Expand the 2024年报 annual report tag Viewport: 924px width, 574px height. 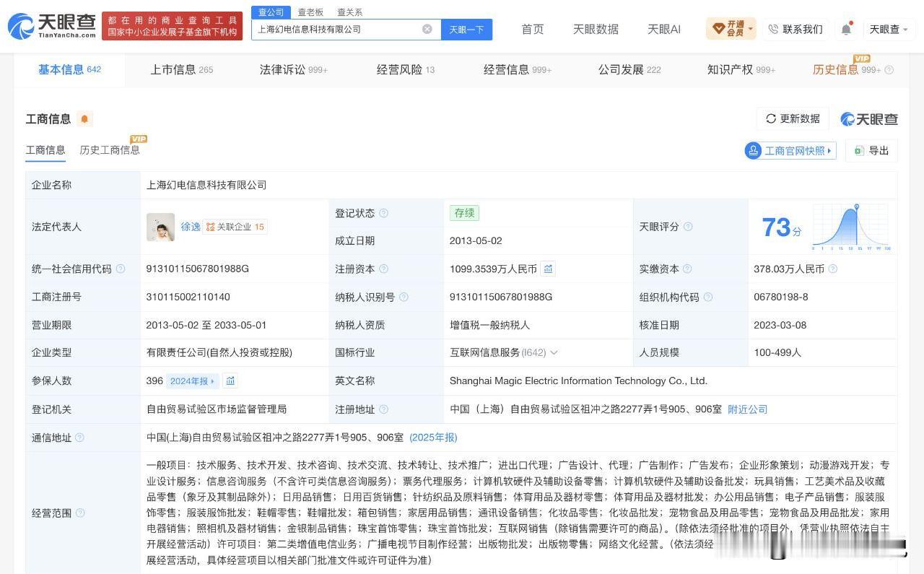(192, 381)
